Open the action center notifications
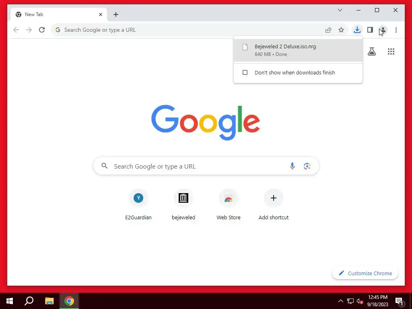The height and width of the screenshot is (309, 412). click(400, 301)
